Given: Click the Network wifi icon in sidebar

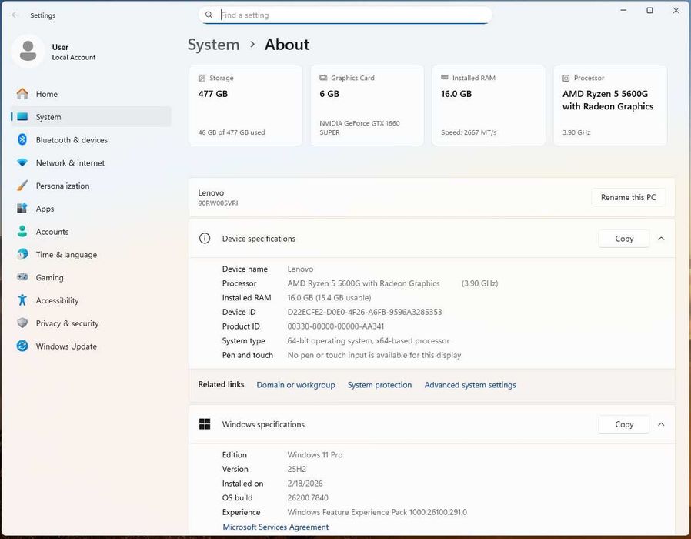Looking at the screenshot, I should 22,162.
